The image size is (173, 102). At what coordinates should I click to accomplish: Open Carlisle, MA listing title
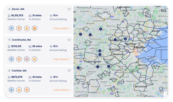click(x=19, y=70)
